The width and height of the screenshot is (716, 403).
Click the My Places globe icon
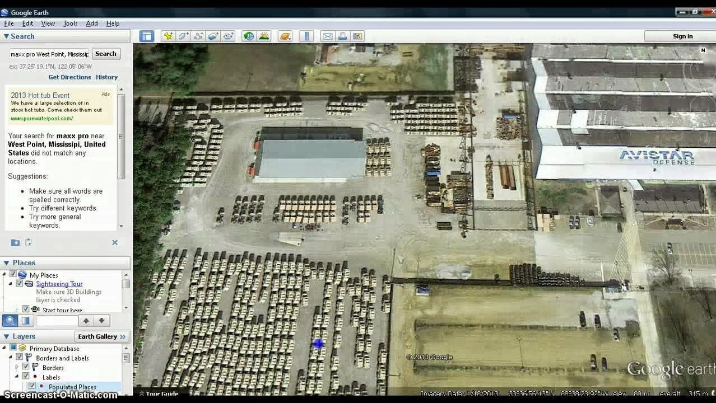[x=22, y=275]
